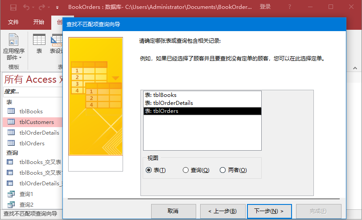The image size is (362, 220).
Task: Click the 查询2 query icon in navigation pane
Action: click(11, 204)
